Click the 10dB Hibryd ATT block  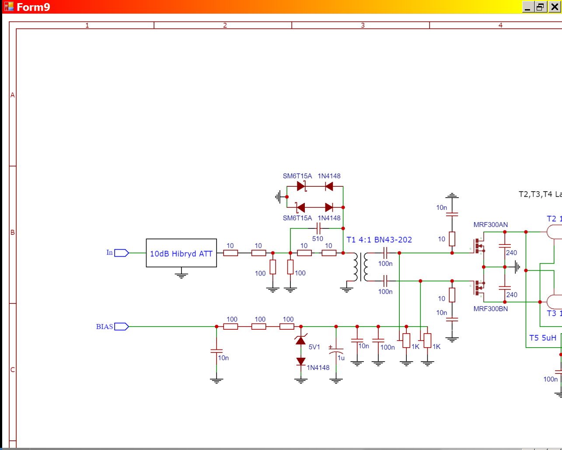tap(181, 253)
